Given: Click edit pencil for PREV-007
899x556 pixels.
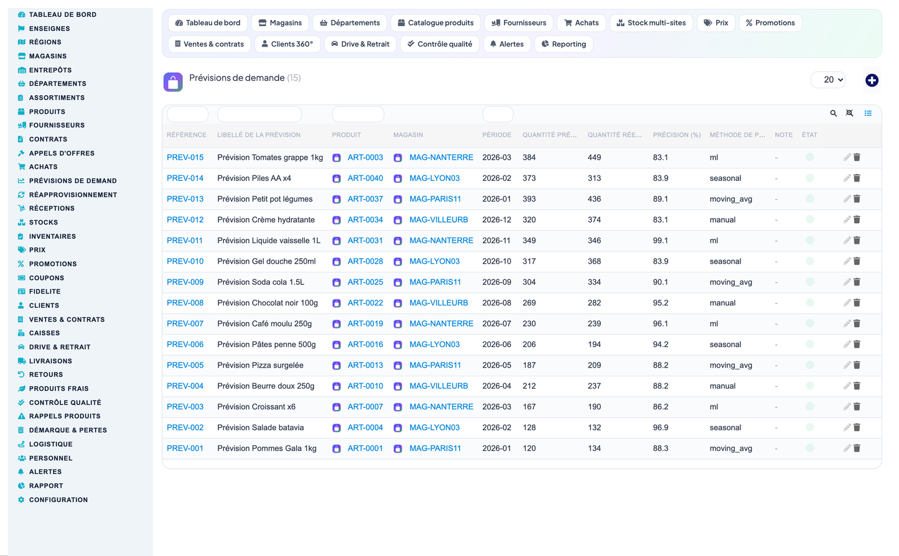Looking at the screenshot, I should (x=847, y=323).
